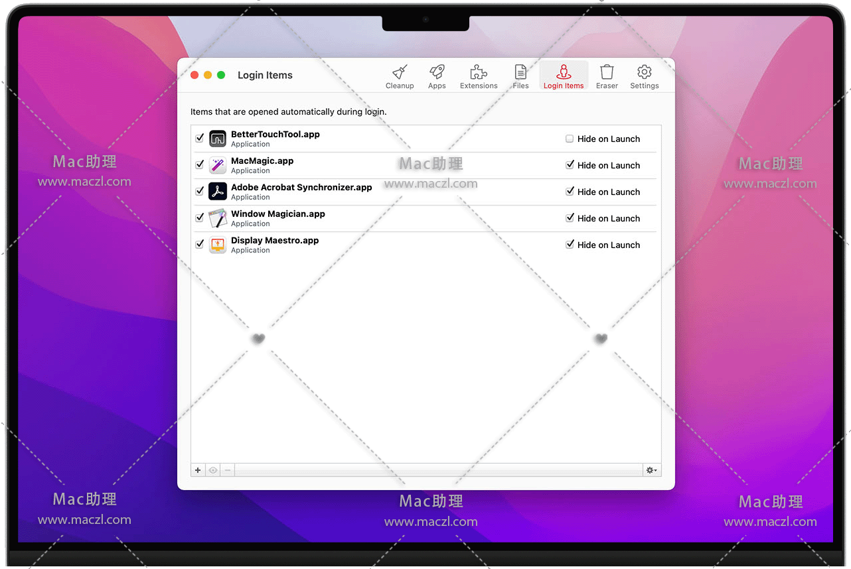Open the Extensions puzzle piece section
Image resolution: width=851 pixels, height=569 pixels.
[479, 76]
